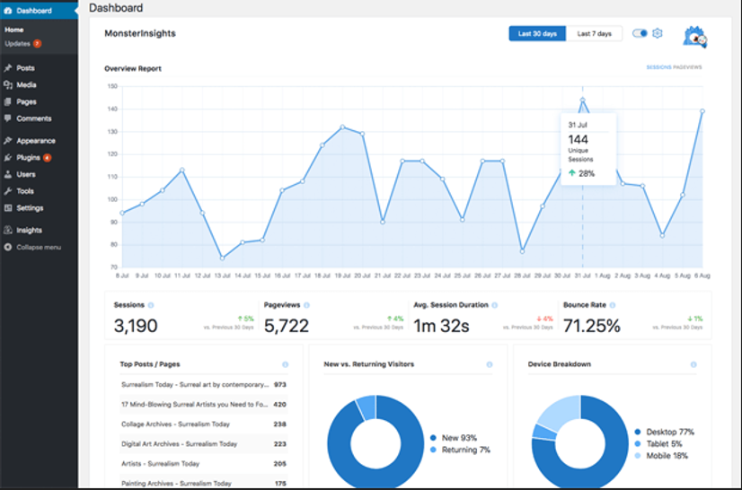Click the 31 Jul data point on chart
This screenshot has height=490, width=742.
click(582, 100)
